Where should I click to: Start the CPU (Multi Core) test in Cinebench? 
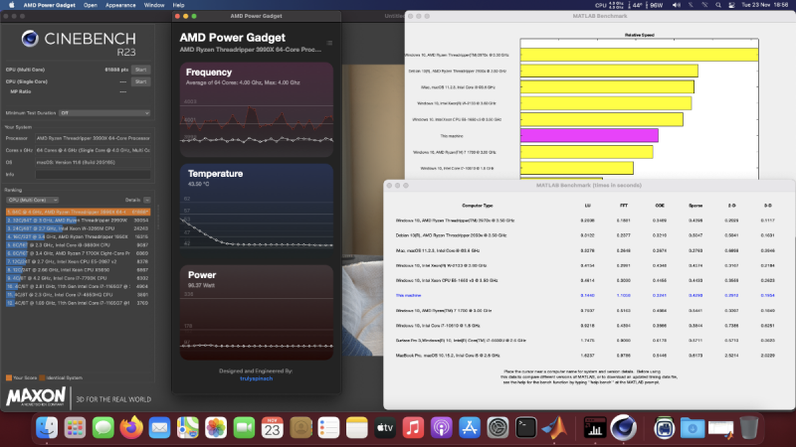coord(141,70)
